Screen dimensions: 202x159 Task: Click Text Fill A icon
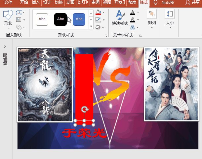point(133,12)
